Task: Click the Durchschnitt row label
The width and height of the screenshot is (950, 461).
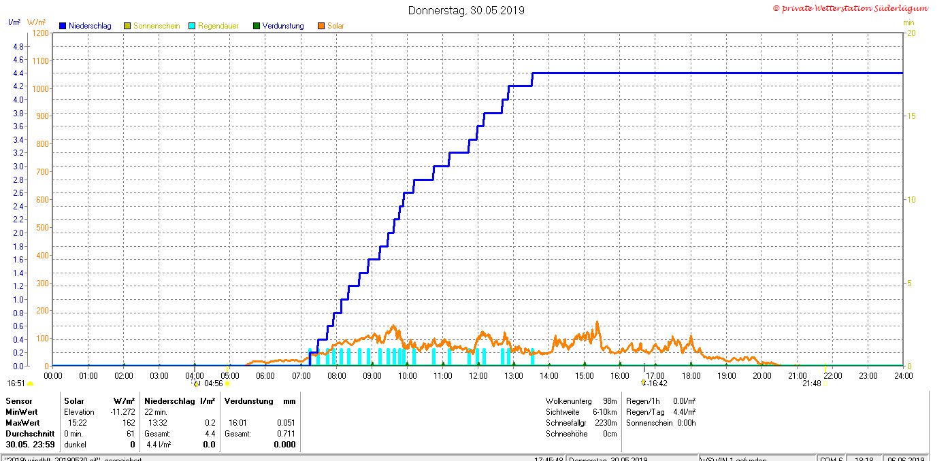Action: pos(30,434)
